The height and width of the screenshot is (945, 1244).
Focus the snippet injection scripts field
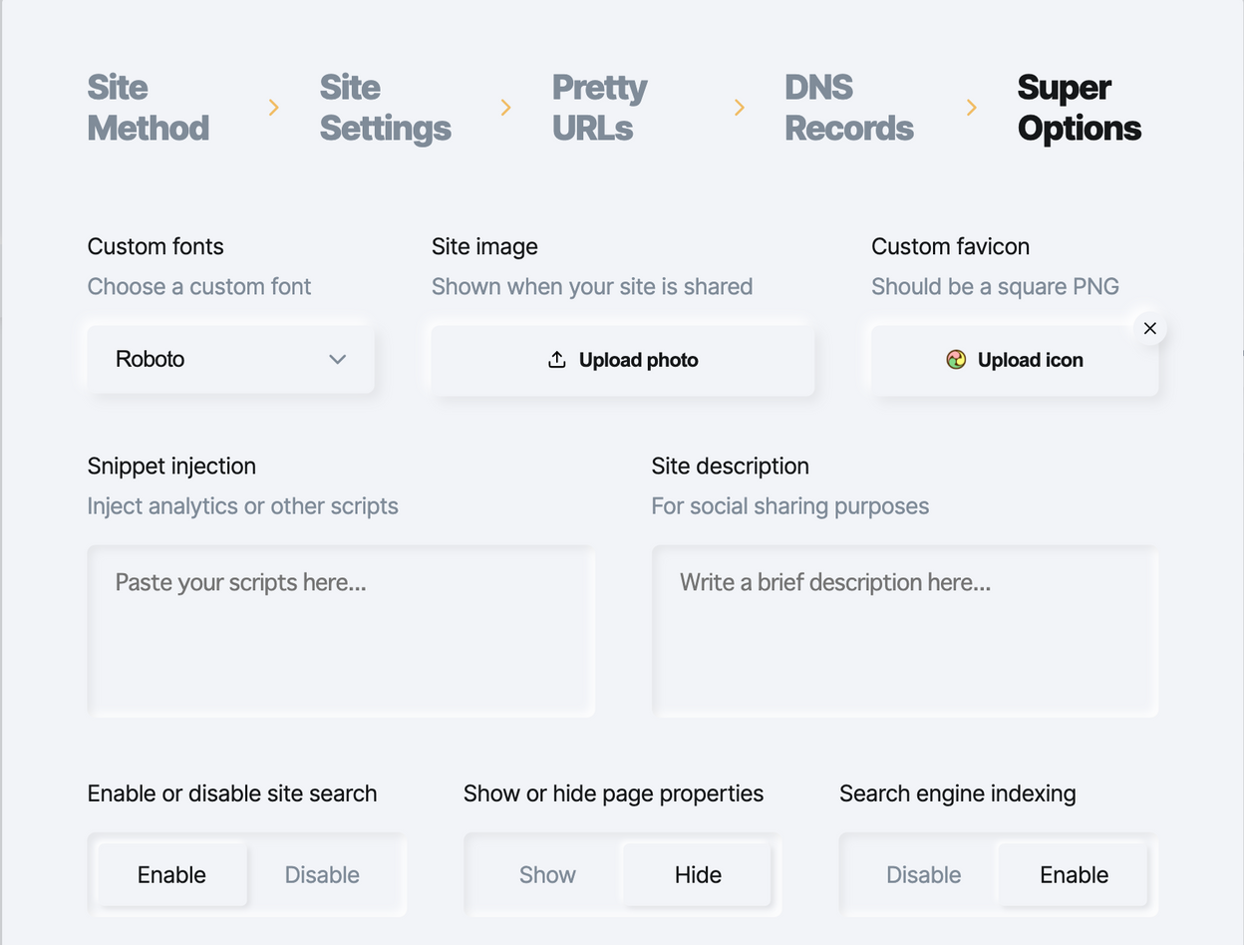tap(341, 630)
